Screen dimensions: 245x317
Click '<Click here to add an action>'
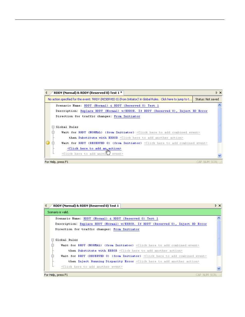(94, 148)
